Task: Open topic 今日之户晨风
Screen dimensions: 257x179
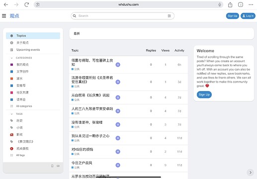Action: tap(82, 163)
